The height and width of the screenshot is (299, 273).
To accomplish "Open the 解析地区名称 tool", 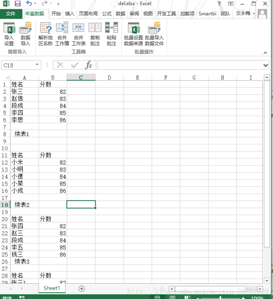I will pos(45,34).
